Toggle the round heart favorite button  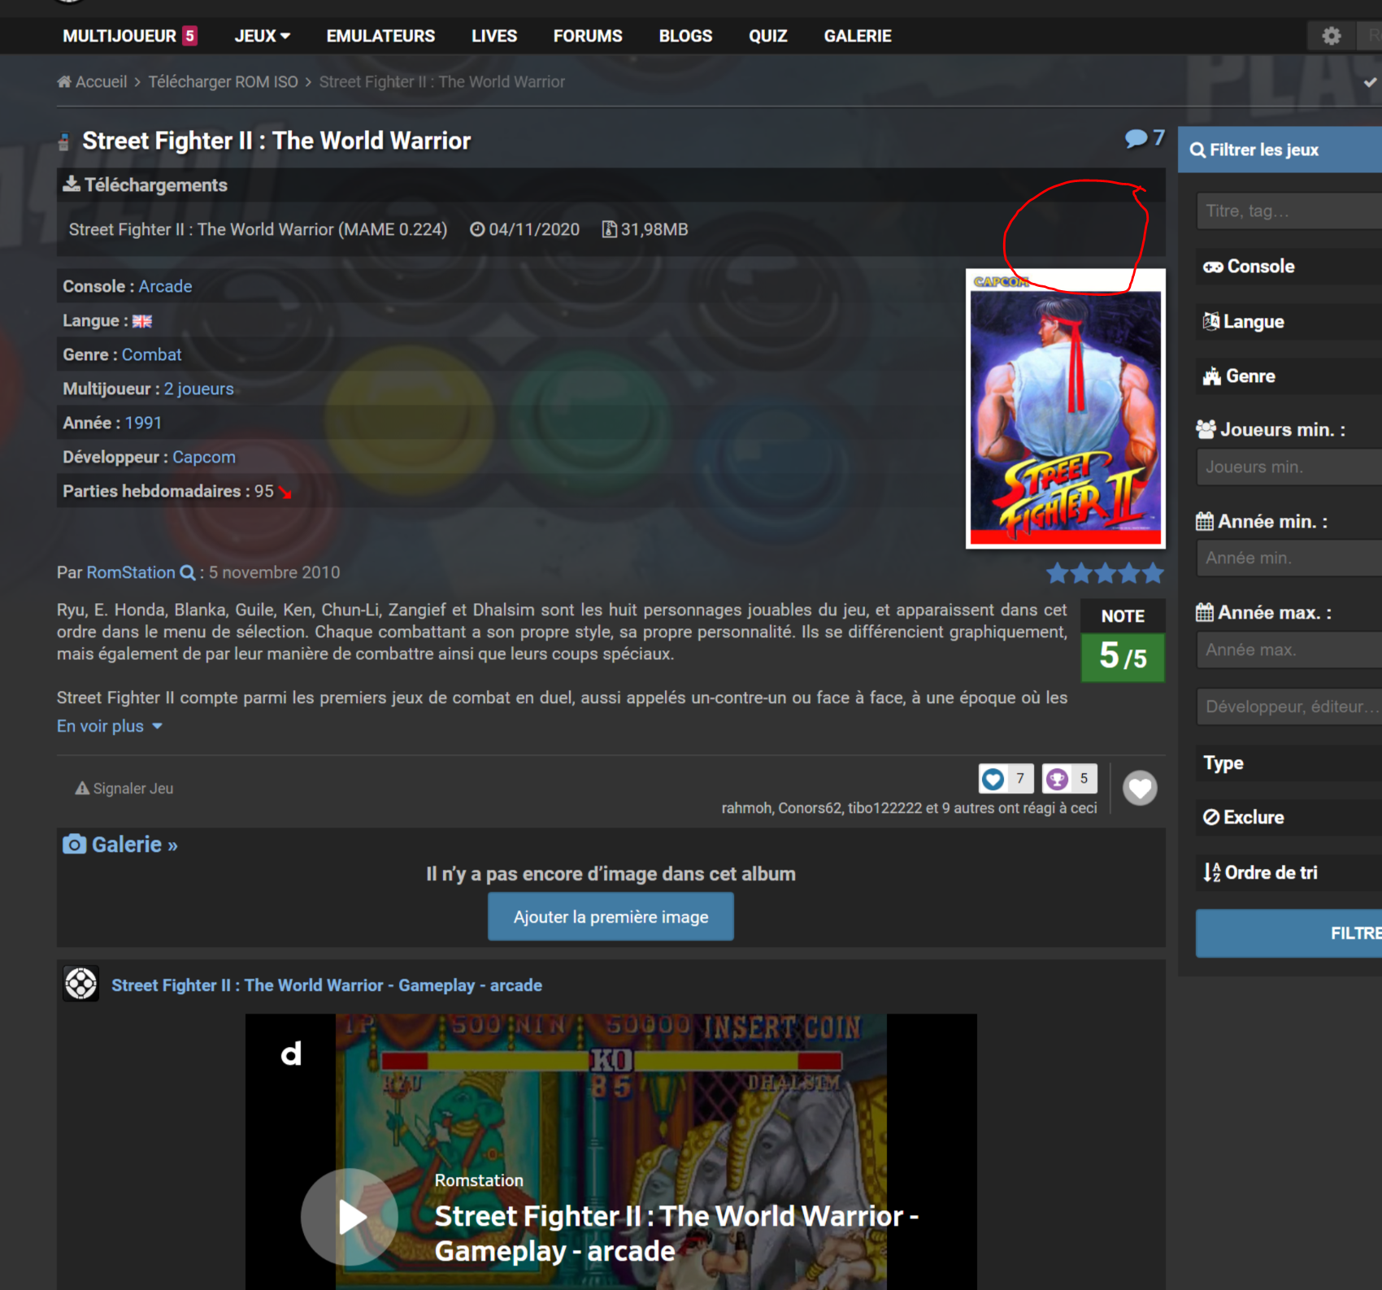1140,788
